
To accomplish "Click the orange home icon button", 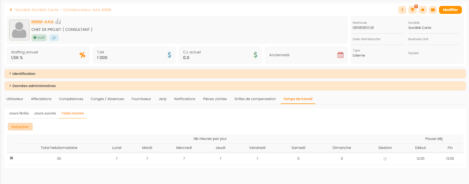I will [x=423, y=10].
